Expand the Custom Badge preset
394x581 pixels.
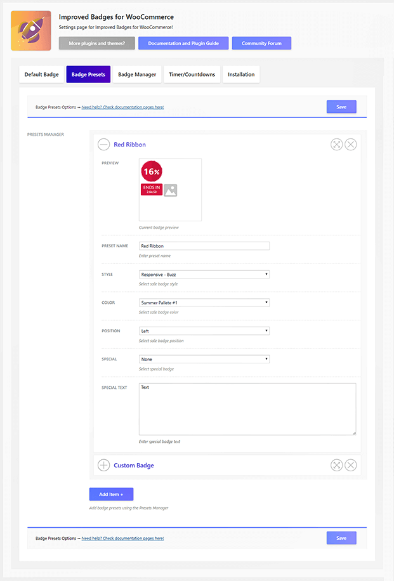[x=103, y=466]
